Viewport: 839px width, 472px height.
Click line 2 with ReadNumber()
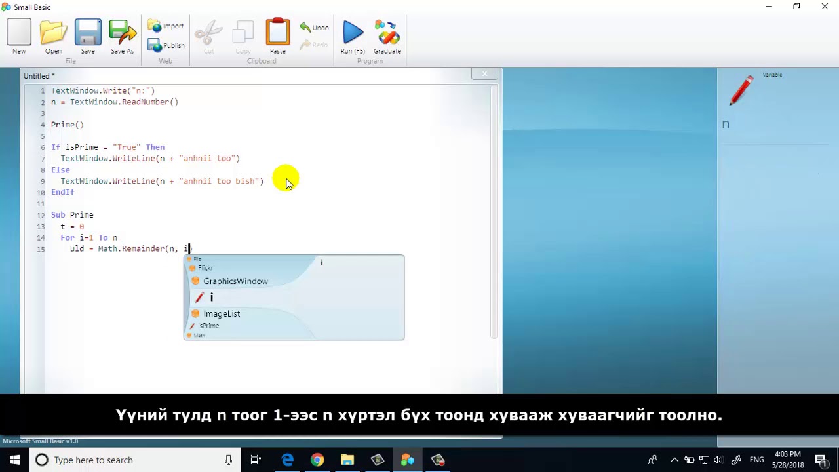coord(115,102)
